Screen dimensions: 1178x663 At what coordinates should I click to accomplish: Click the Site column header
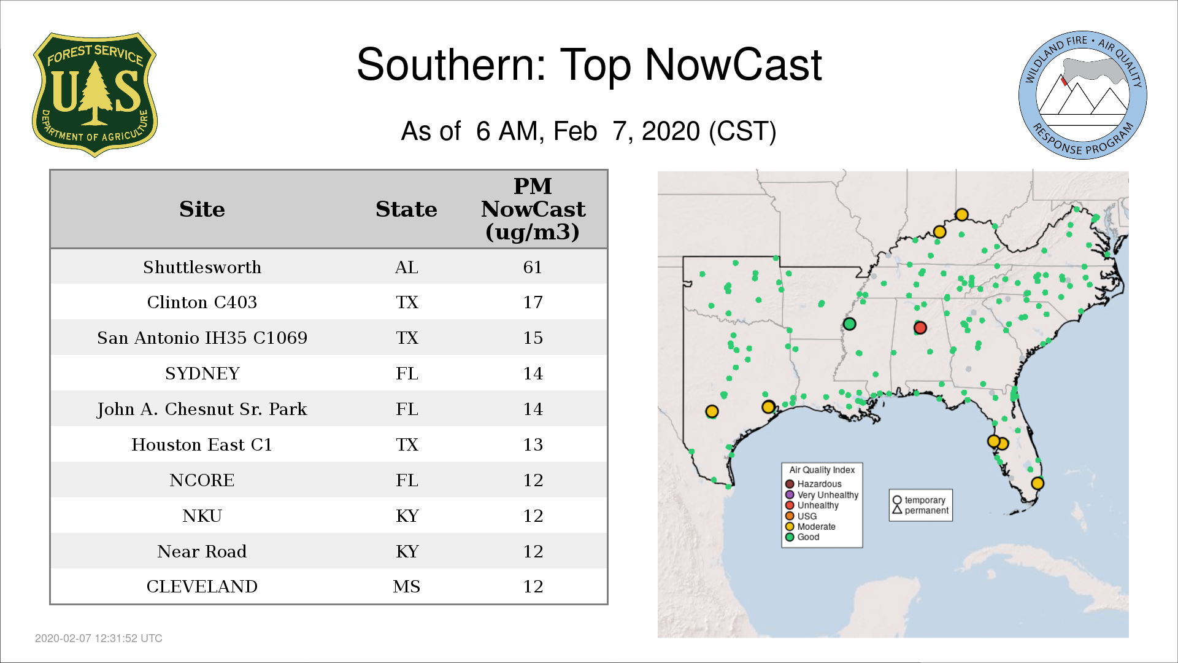click(x=202, y=209)
